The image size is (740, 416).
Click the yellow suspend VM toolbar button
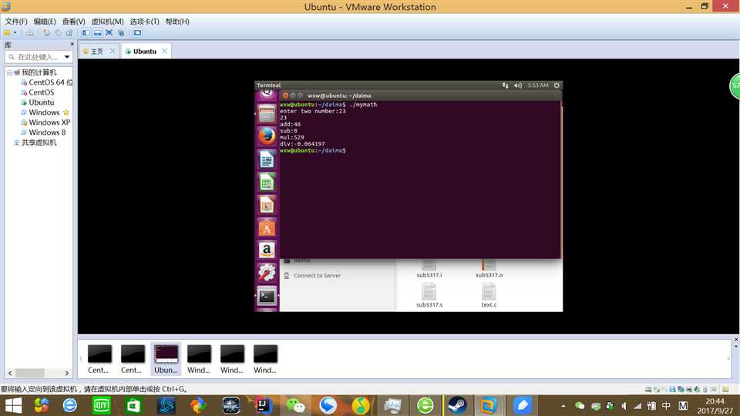point(8,33)
